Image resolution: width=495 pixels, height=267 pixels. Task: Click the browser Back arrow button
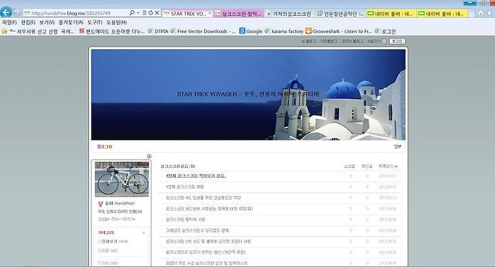[6, 12]
